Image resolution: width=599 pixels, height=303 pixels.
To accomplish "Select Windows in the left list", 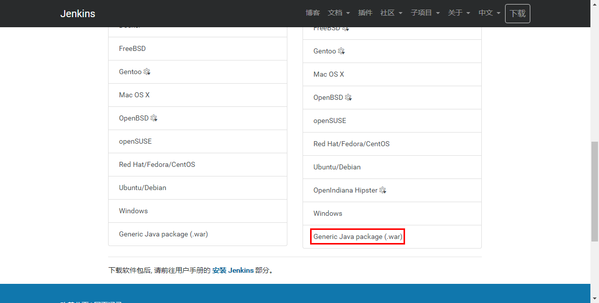I will tap(197, 211).
